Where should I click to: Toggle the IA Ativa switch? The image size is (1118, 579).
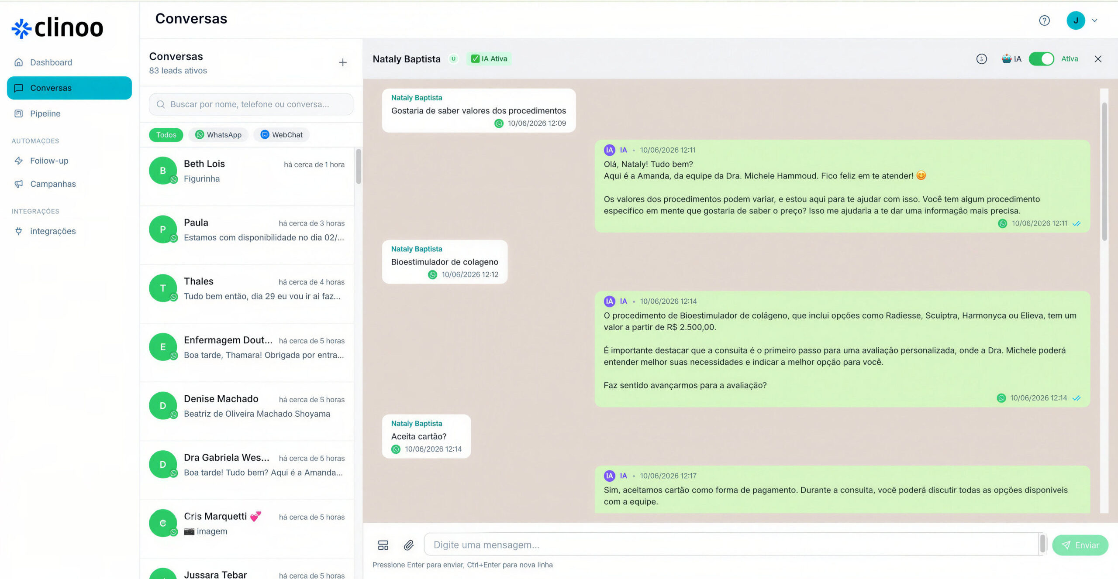coord(1041,59)
